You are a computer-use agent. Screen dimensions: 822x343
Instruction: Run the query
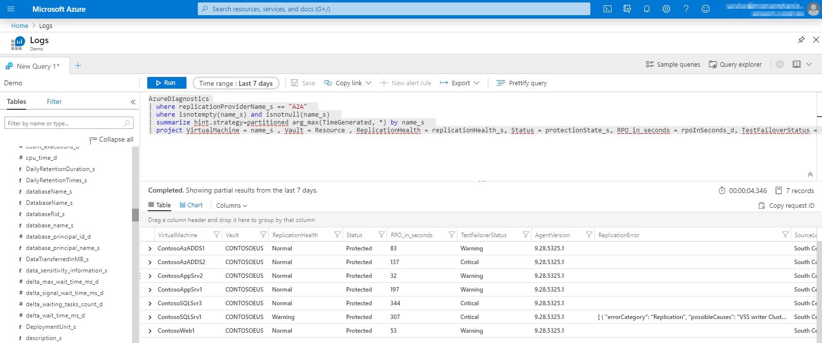point(167,83)
